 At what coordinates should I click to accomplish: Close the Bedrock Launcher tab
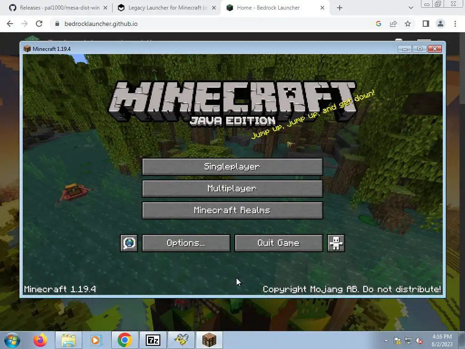pos(322,8)
